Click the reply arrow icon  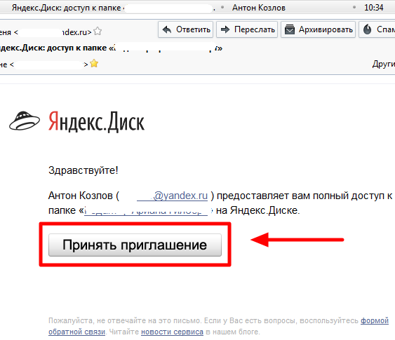[167, 29]
